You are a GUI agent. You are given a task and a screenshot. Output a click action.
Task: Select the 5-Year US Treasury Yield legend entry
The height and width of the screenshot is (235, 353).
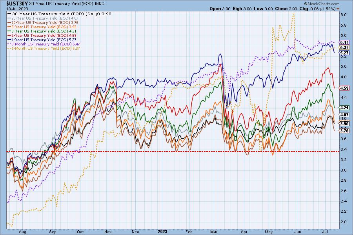[x=42, y=27]
